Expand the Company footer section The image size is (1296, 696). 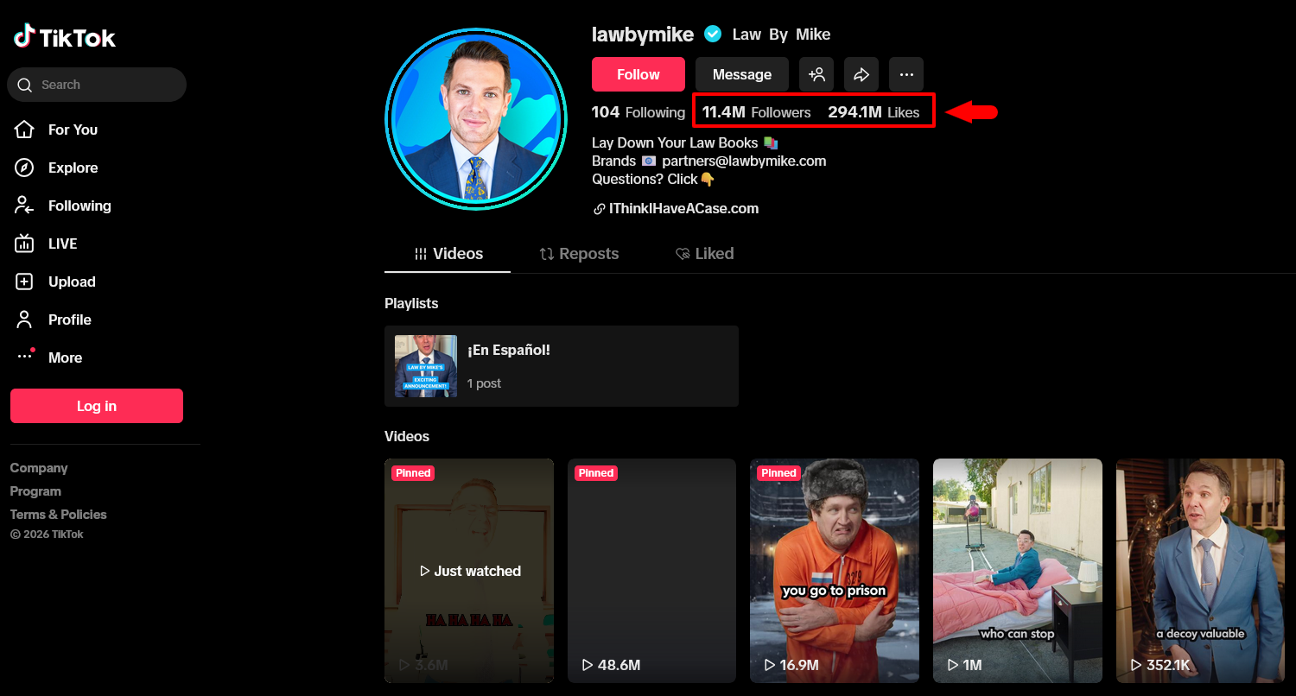[x=39, y=468]
